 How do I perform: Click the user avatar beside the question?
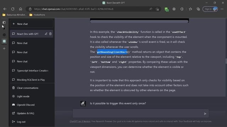(83, 103)
